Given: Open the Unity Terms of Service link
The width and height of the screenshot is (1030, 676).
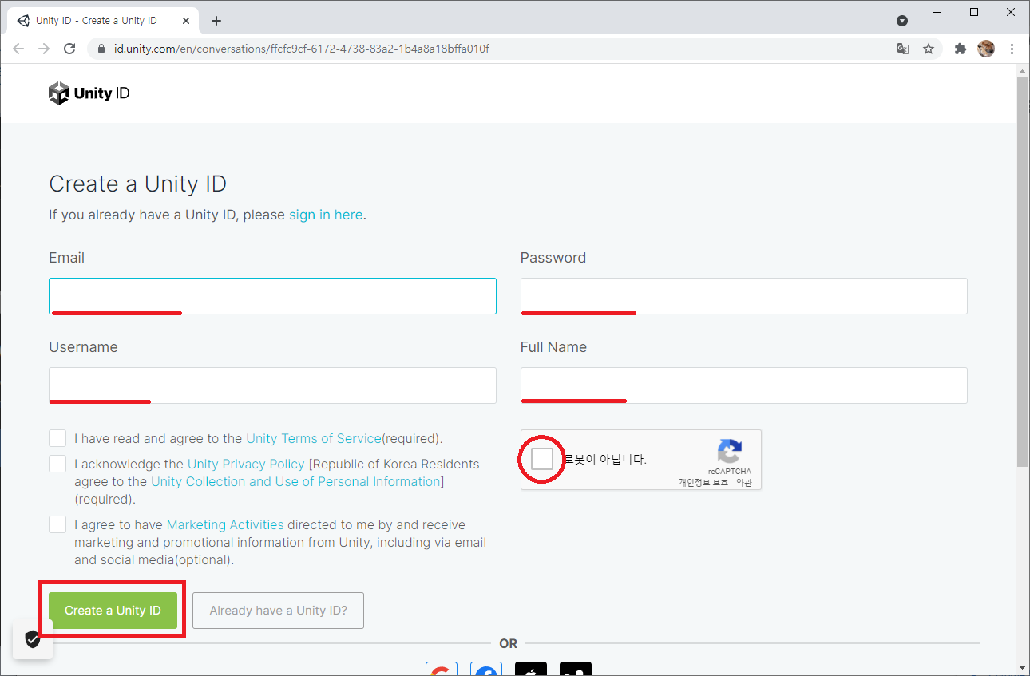Looking at the screenshot, I should 314,438.
